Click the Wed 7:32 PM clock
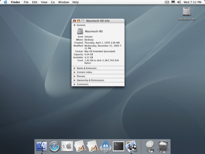 pyautogui.click(x=192, y=2)
